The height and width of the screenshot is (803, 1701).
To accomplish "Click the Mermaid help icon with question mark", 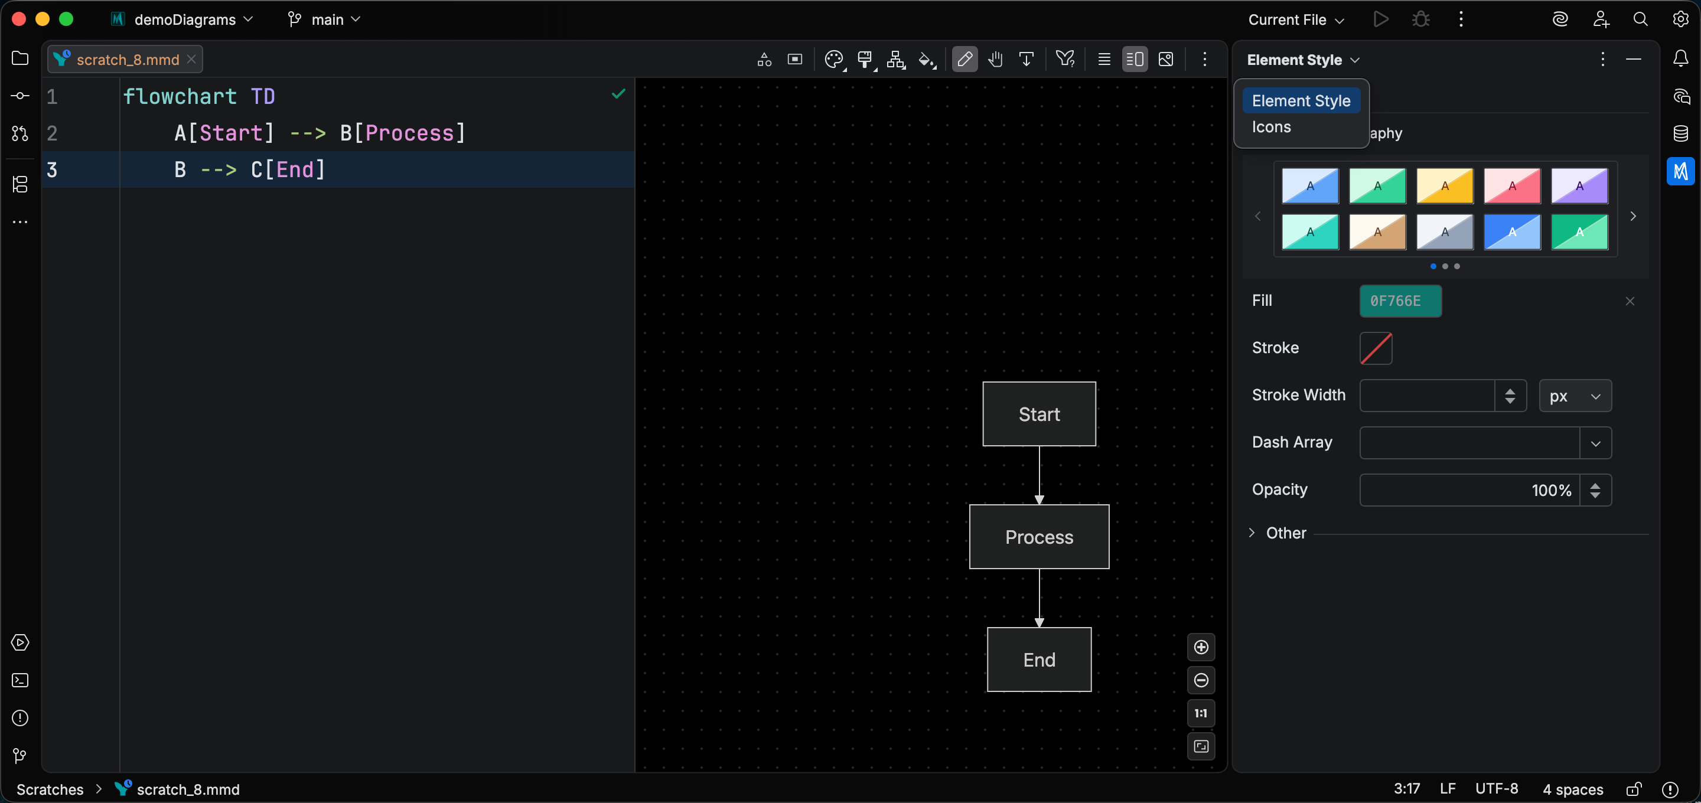I will pos(1065,60).
